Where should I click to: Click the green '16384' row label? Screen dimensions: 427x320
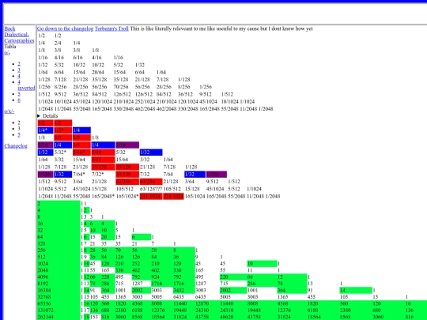tap(59, 290)
